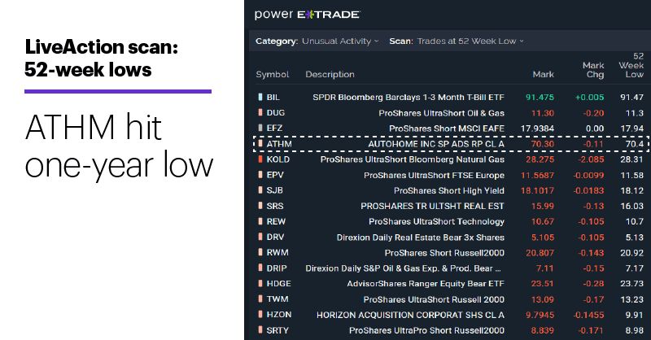This screenshot has width=651, height=340.
Task: Click the color marker beside TWM
Action: coord(260,299)
